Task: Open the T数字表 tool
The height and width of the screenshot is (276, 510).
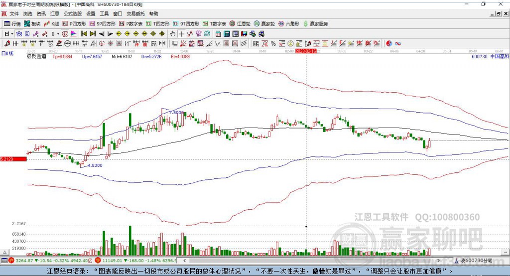Action: pyautogui.click(x=214, y=24)
